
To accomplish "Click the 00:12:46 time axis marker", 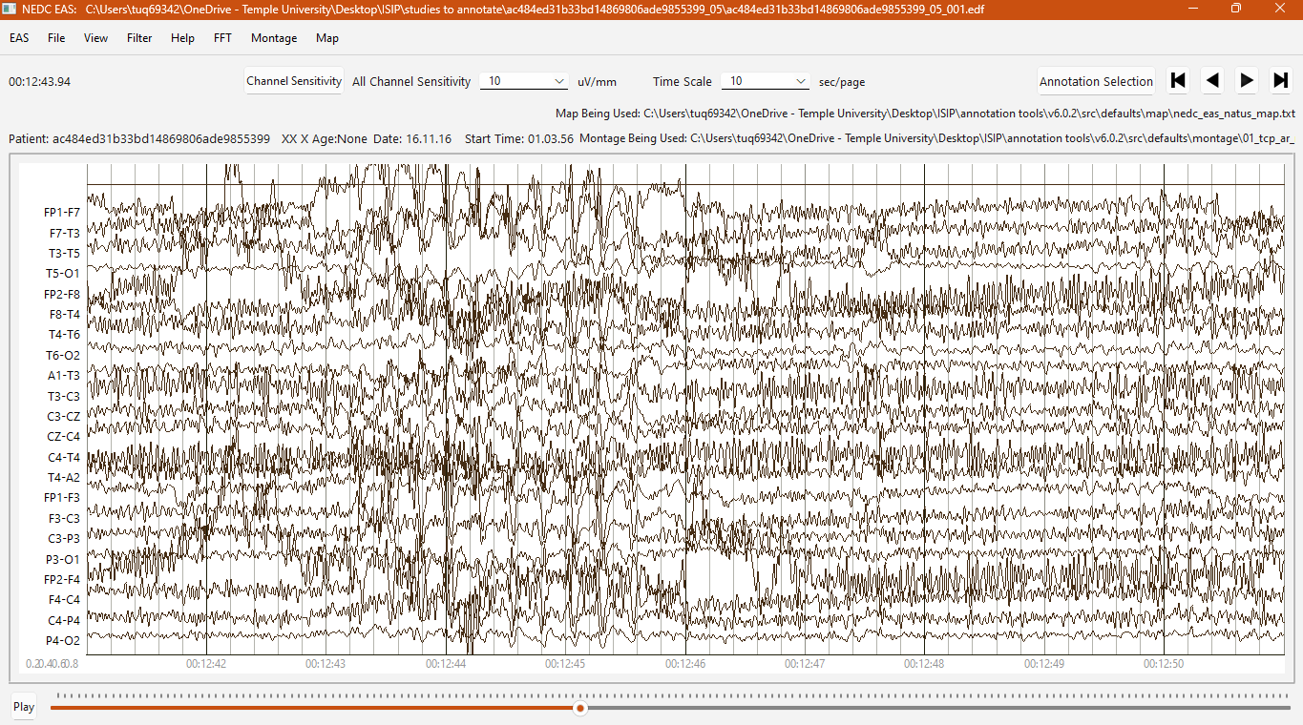I will (x=685, y=663).
